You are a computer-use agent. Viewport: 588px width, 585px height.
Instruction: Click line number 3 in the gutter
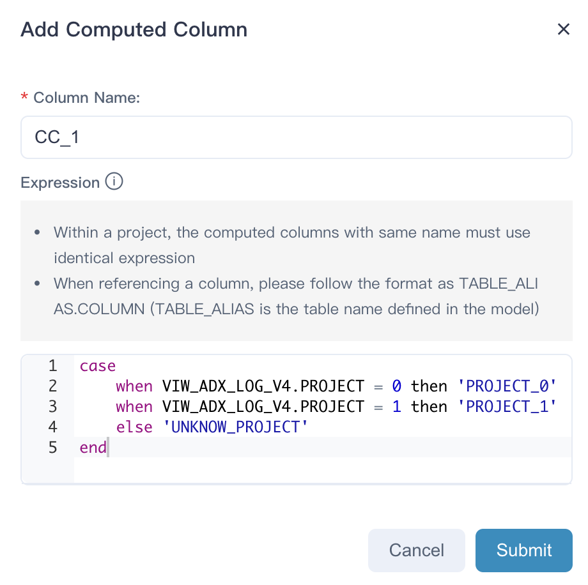tap(52, 407)
